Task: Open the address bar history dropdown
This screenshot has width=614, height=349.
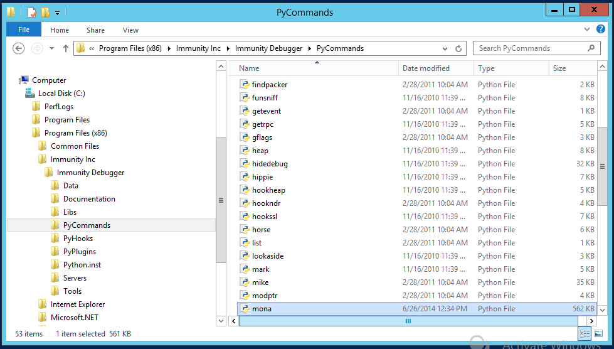Action: [x=445, y=48]
